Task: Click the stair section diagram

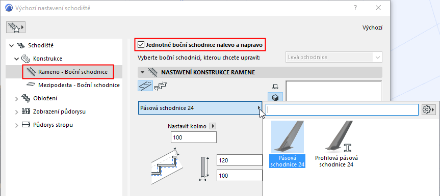Action: 167,166
